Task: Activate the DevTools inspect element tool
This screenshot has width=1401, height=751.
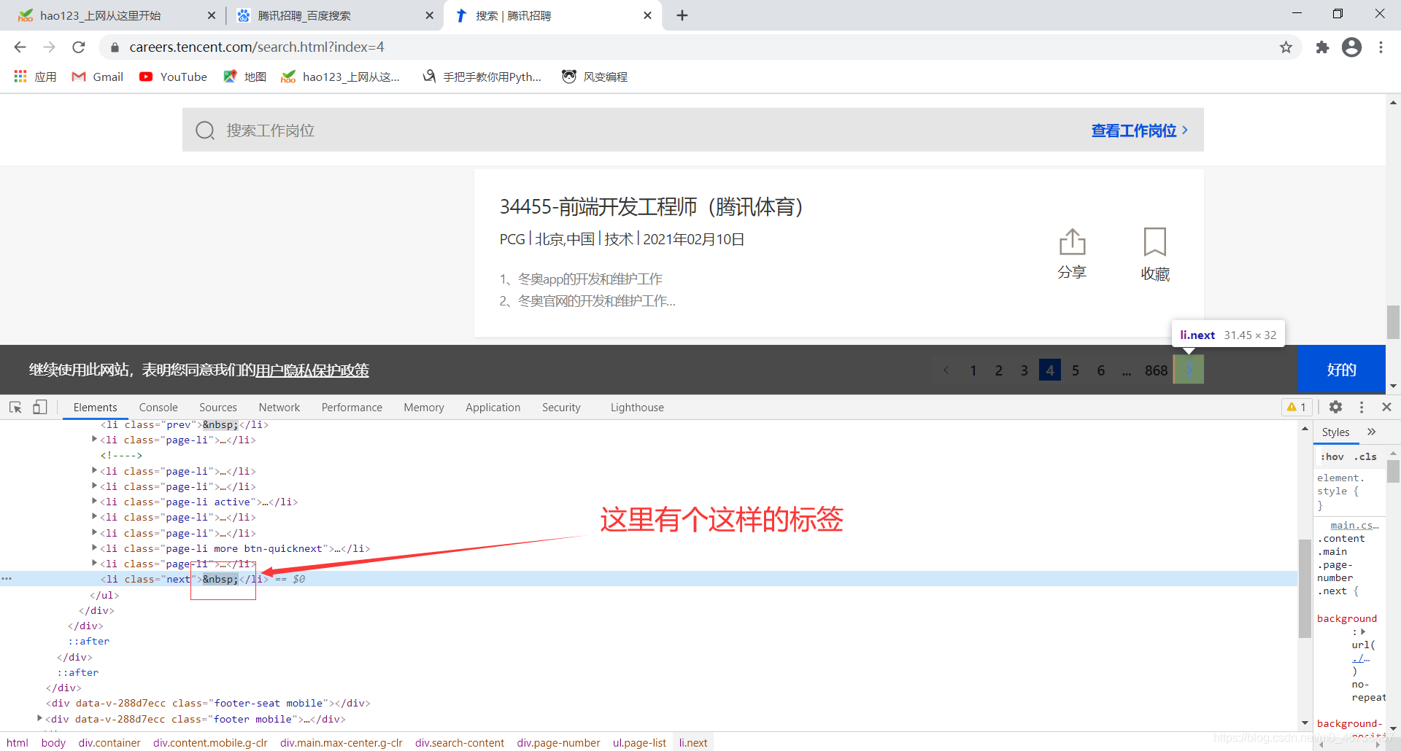Action: tap(15, 407)
